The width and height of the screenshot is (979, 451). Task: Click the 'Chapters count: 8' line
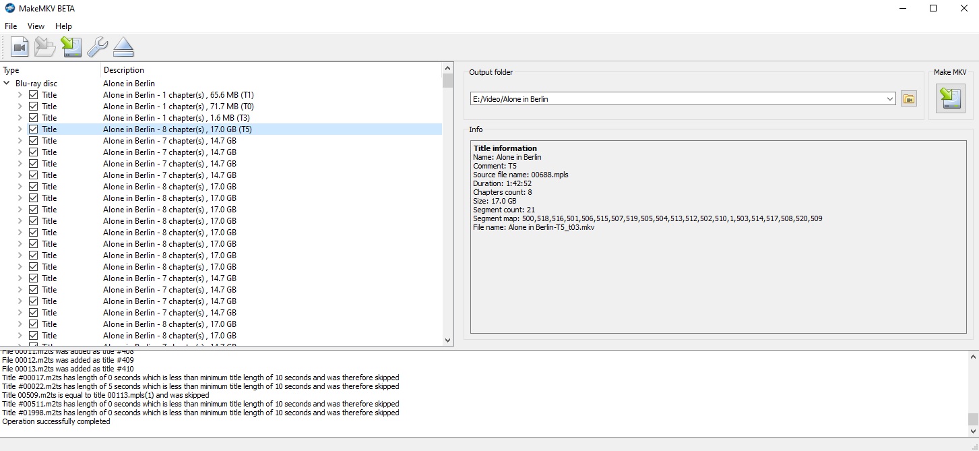pos(503,192)
